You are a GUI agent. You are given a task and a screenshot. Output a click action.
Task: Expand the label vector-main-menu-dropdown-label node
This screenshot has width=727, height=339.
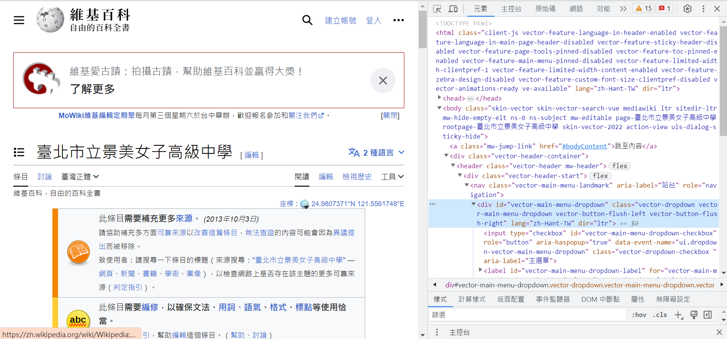pos(480,270)
